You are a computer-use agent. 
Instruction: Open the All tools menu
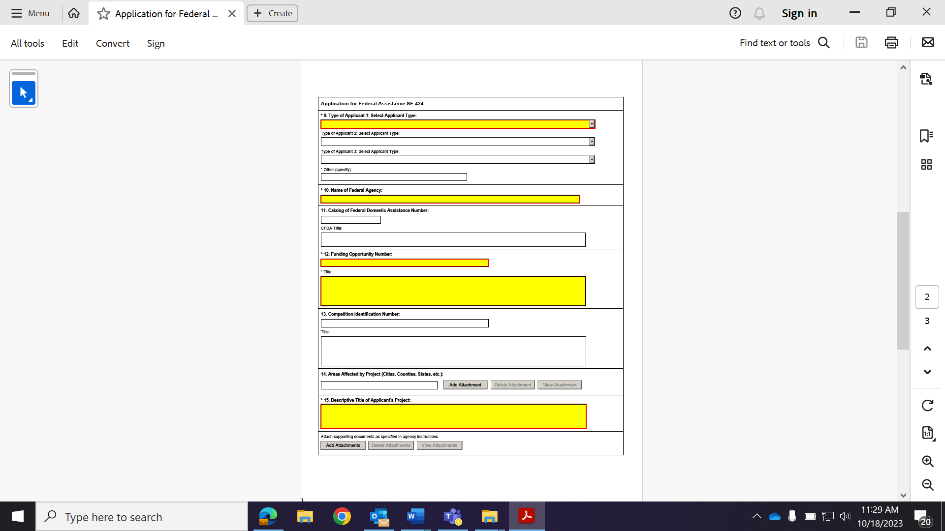tap(28, 43)
